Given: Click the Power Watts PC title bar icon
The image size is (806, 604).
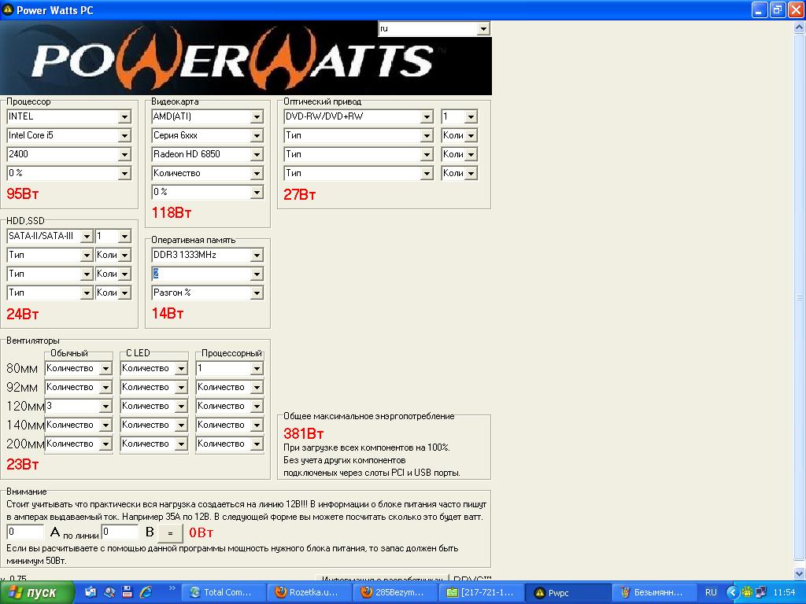Looking at the screenshot, I should pyautogui.click(x=8, y=9).
